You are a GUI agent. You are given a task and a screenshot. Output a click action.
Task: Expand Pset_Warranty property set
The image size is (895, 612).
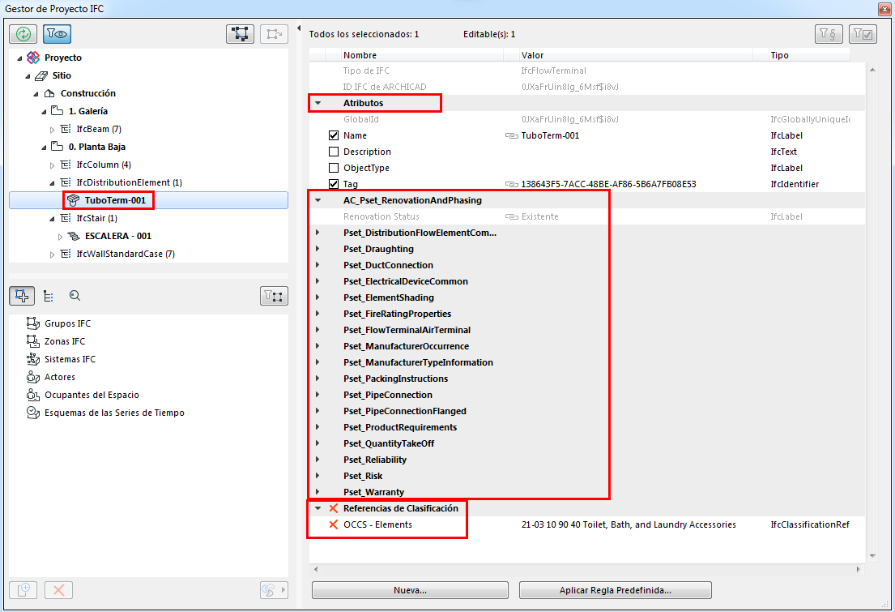(318, 491)
